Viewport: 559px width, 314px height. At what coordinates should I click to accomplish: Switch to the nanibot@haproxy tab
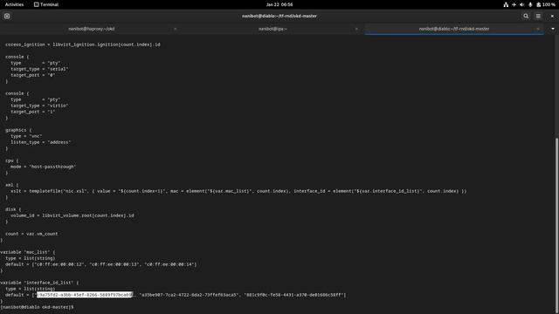pyautogui.click(x=91, y=29)
